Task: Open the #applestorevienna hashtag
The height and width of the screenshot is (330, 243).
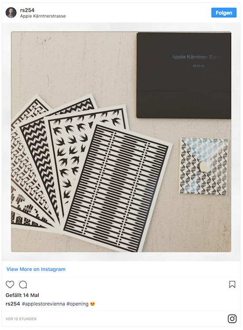Action: 43,304
